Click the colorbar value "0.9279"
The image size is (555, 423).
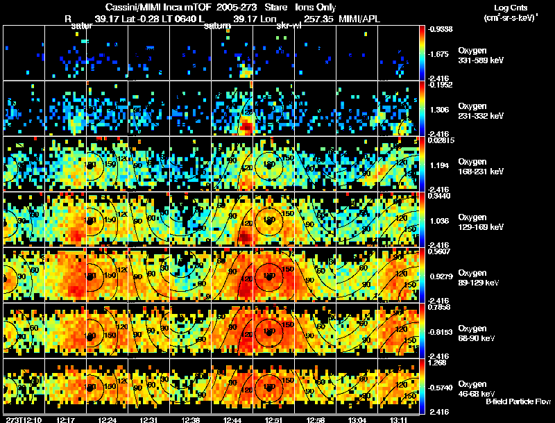(441, 276)
